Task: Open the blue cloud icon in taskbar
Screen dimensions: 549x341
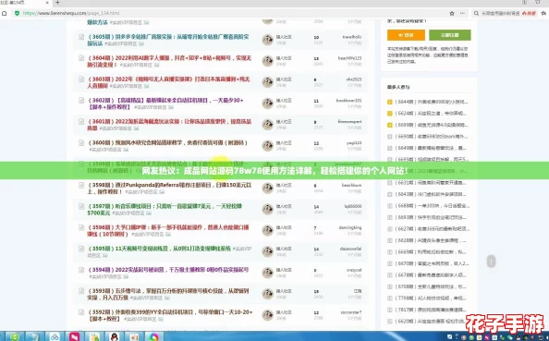Action: click(x=55, y=336)
